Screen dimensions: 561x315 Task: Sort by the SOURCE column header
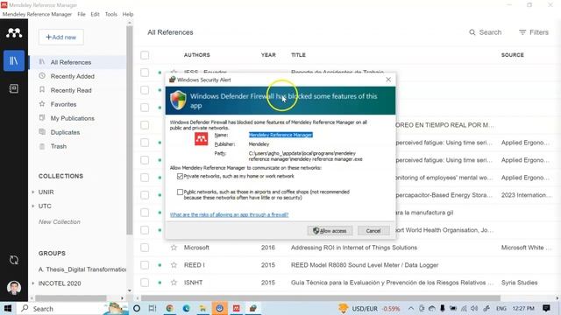tap(512, 55)
